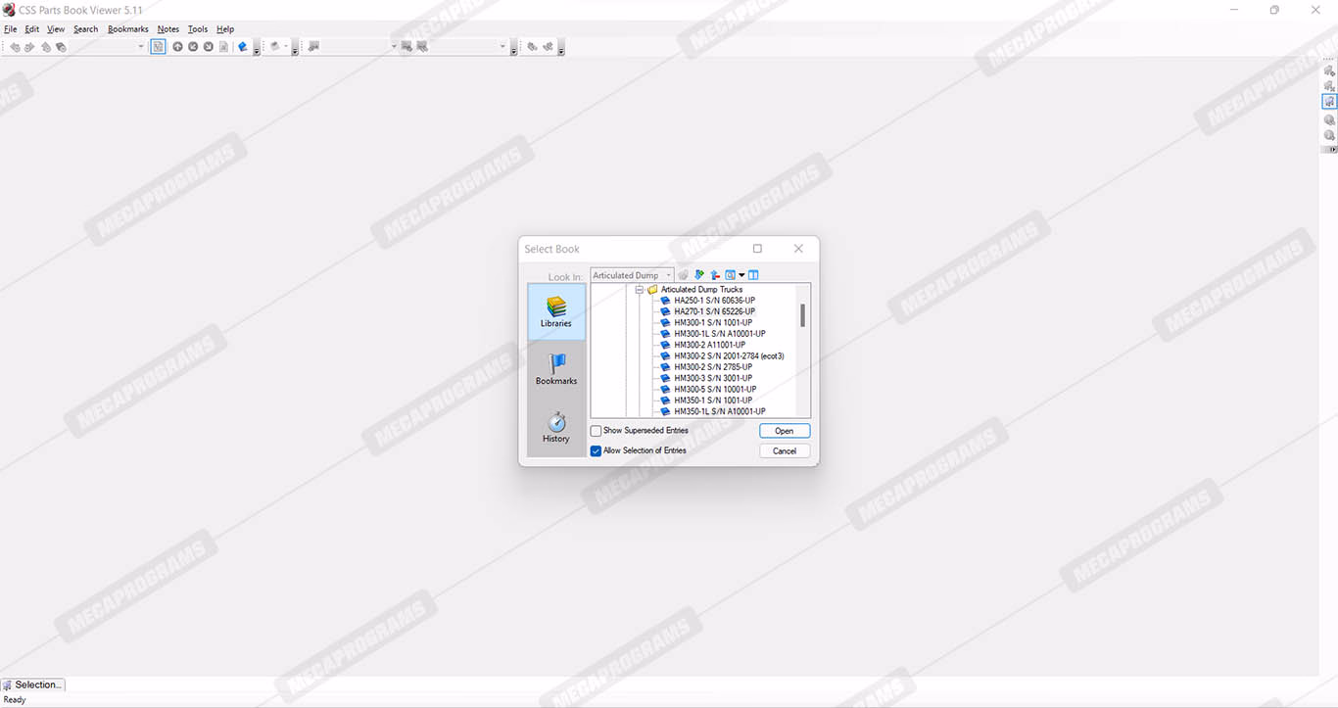Click the highlighted cart icon in right sidebar
The width and height of the screenshot is (1338, 708).
[x=1329, y=102]
